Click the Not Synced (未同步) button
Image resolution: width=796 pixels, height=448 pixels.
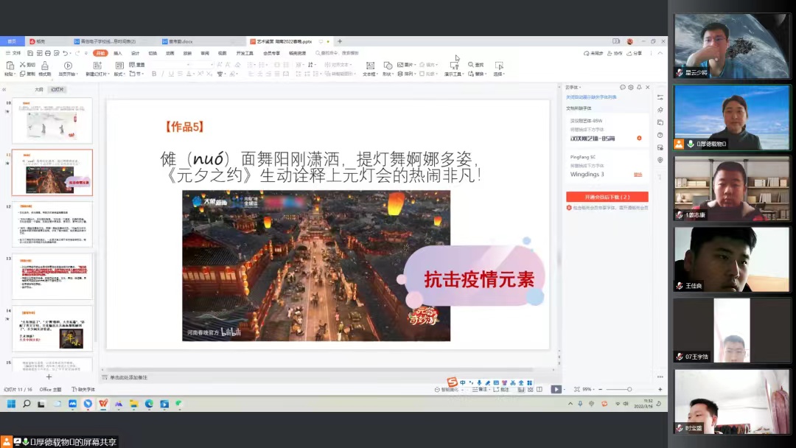coord(593,53)
